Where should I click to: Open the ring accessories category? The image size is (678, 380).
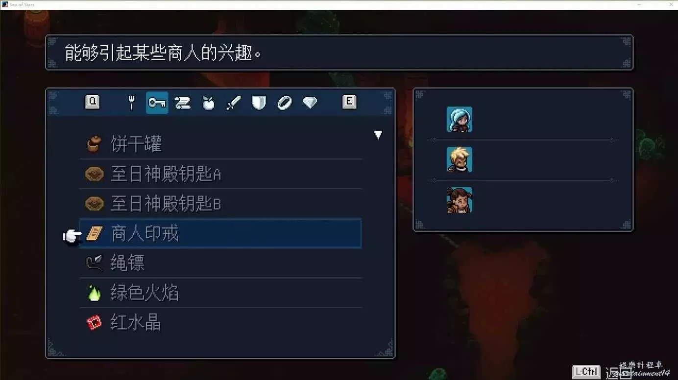tap(284, 103)
